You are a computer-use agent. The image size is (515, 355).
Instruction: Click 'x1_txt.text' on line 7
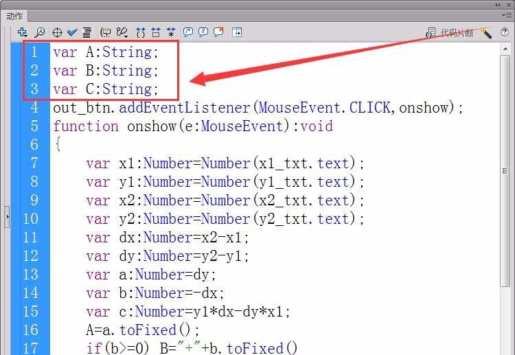[304, 163]
